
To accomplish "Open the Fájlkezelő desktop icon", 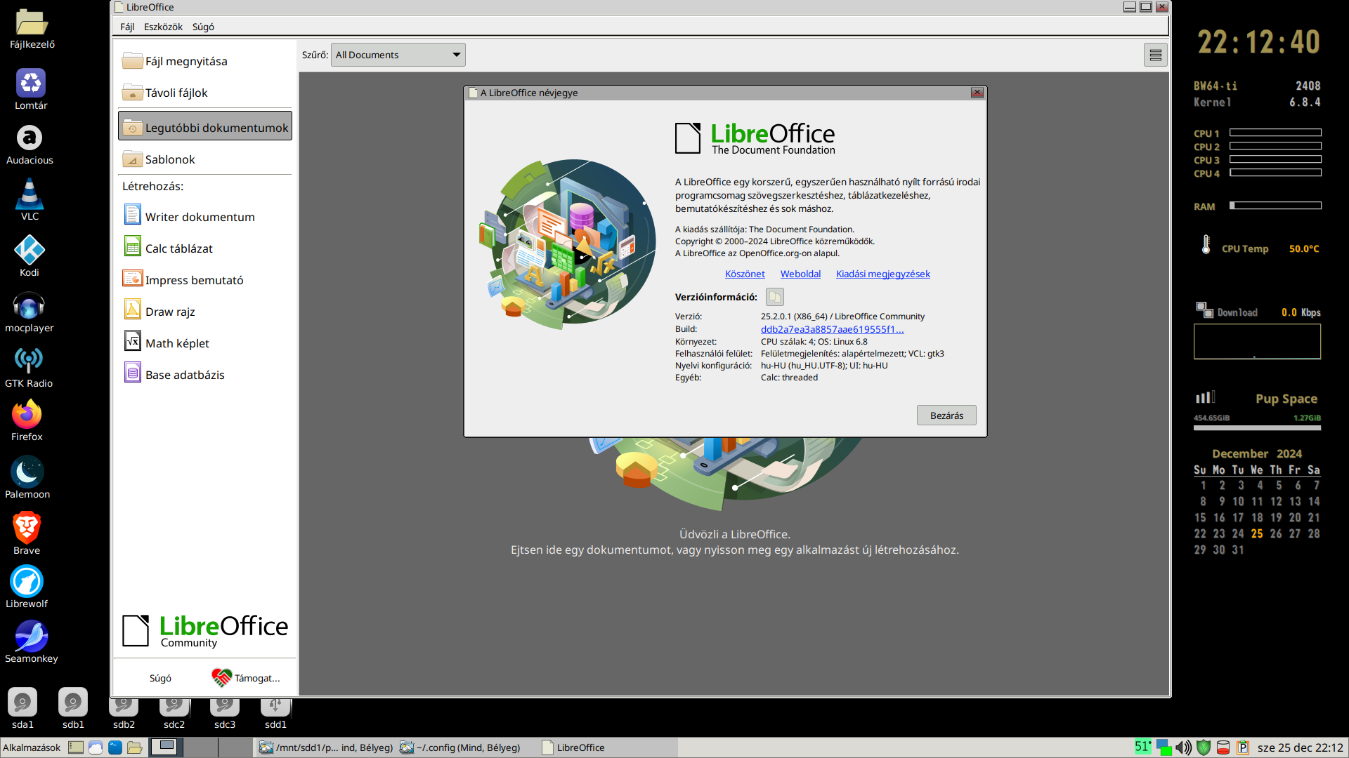I will coord(32,29).
